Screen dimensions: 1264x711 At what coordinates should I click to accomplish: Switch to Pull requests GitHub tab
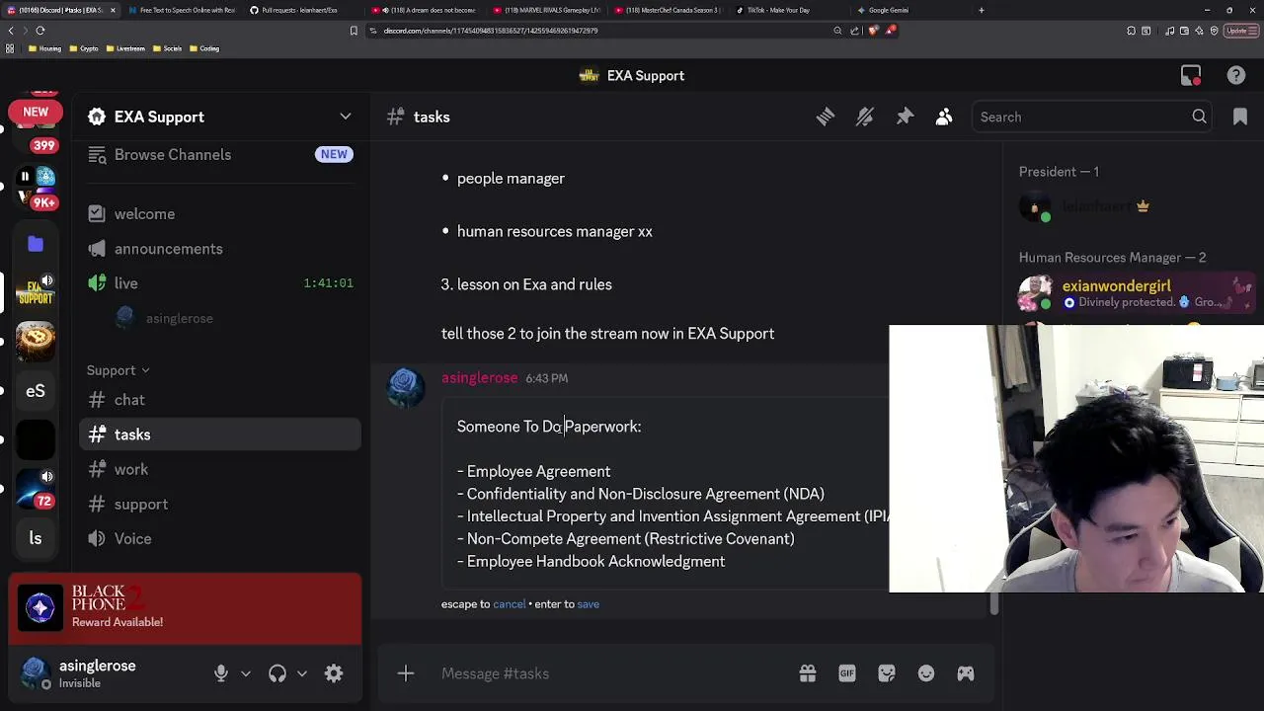tap(299, 10)
